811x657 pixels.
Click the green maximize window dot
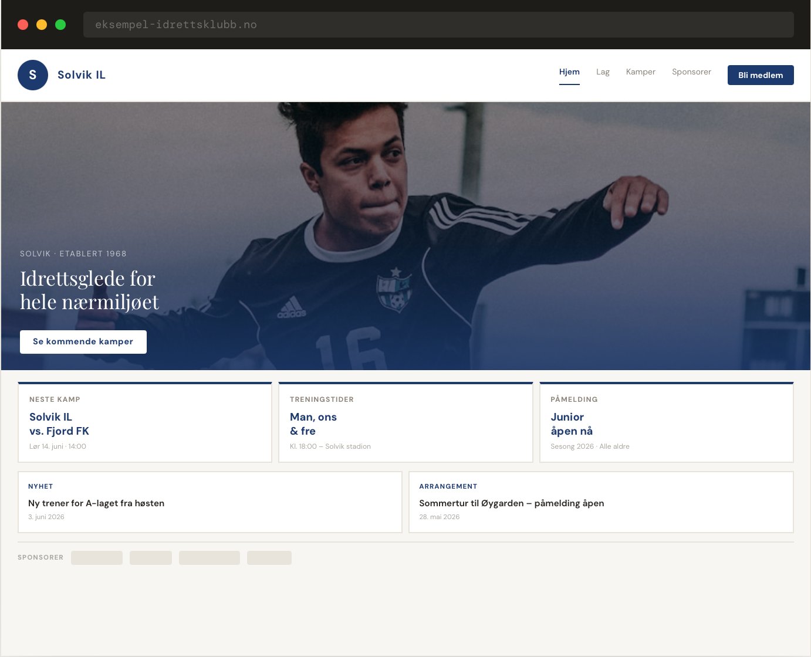click(x=60, y=25)
